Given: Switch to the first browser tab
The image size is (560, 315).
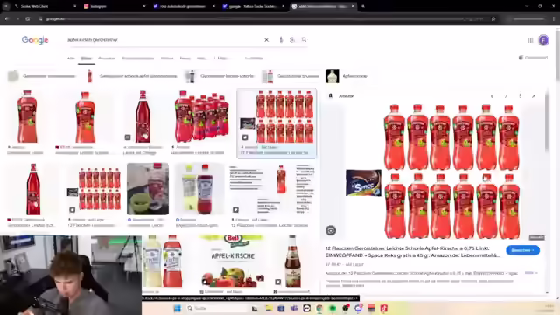Looking at the screenshot, I should pyautogui.click(x=45, y=6).
